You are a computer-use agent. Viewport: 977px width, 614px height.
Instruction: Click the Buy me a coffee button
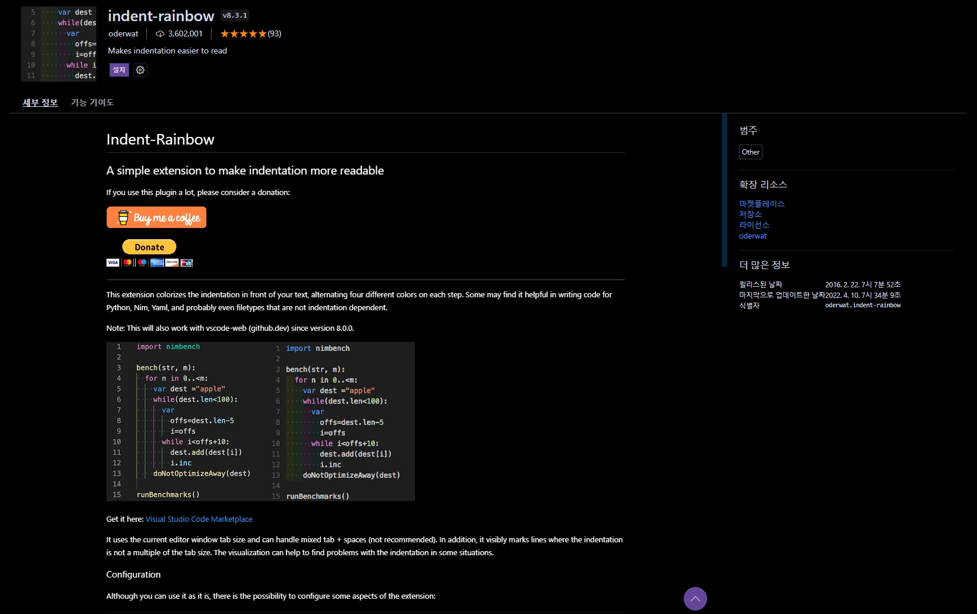156,217
